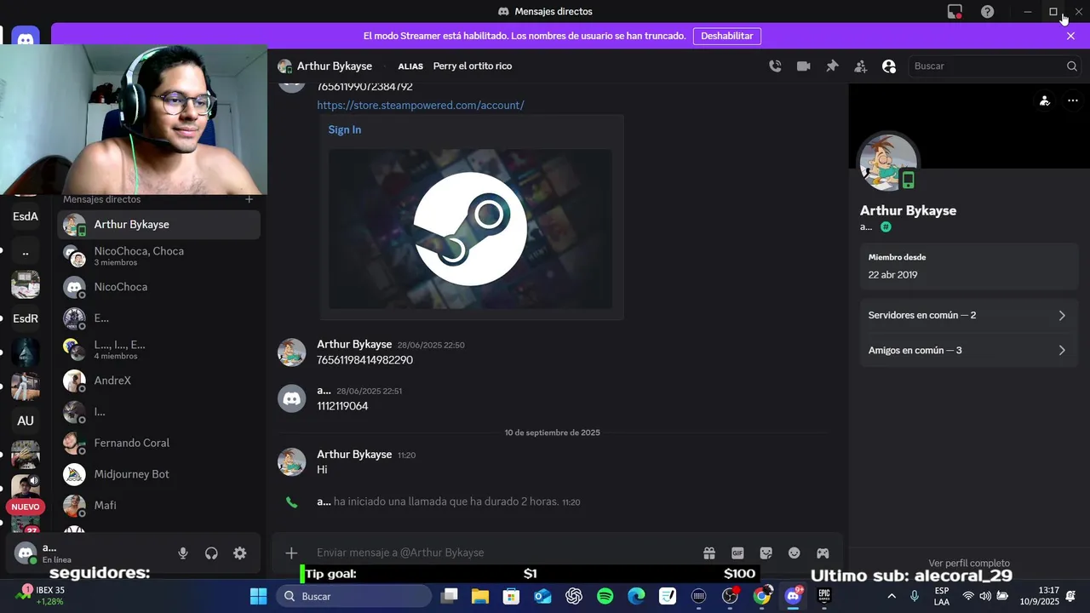Screen dimensions: 1090x613
Task: Open the GIF picker
Action: pyautogui.click(x=737, y=553)
